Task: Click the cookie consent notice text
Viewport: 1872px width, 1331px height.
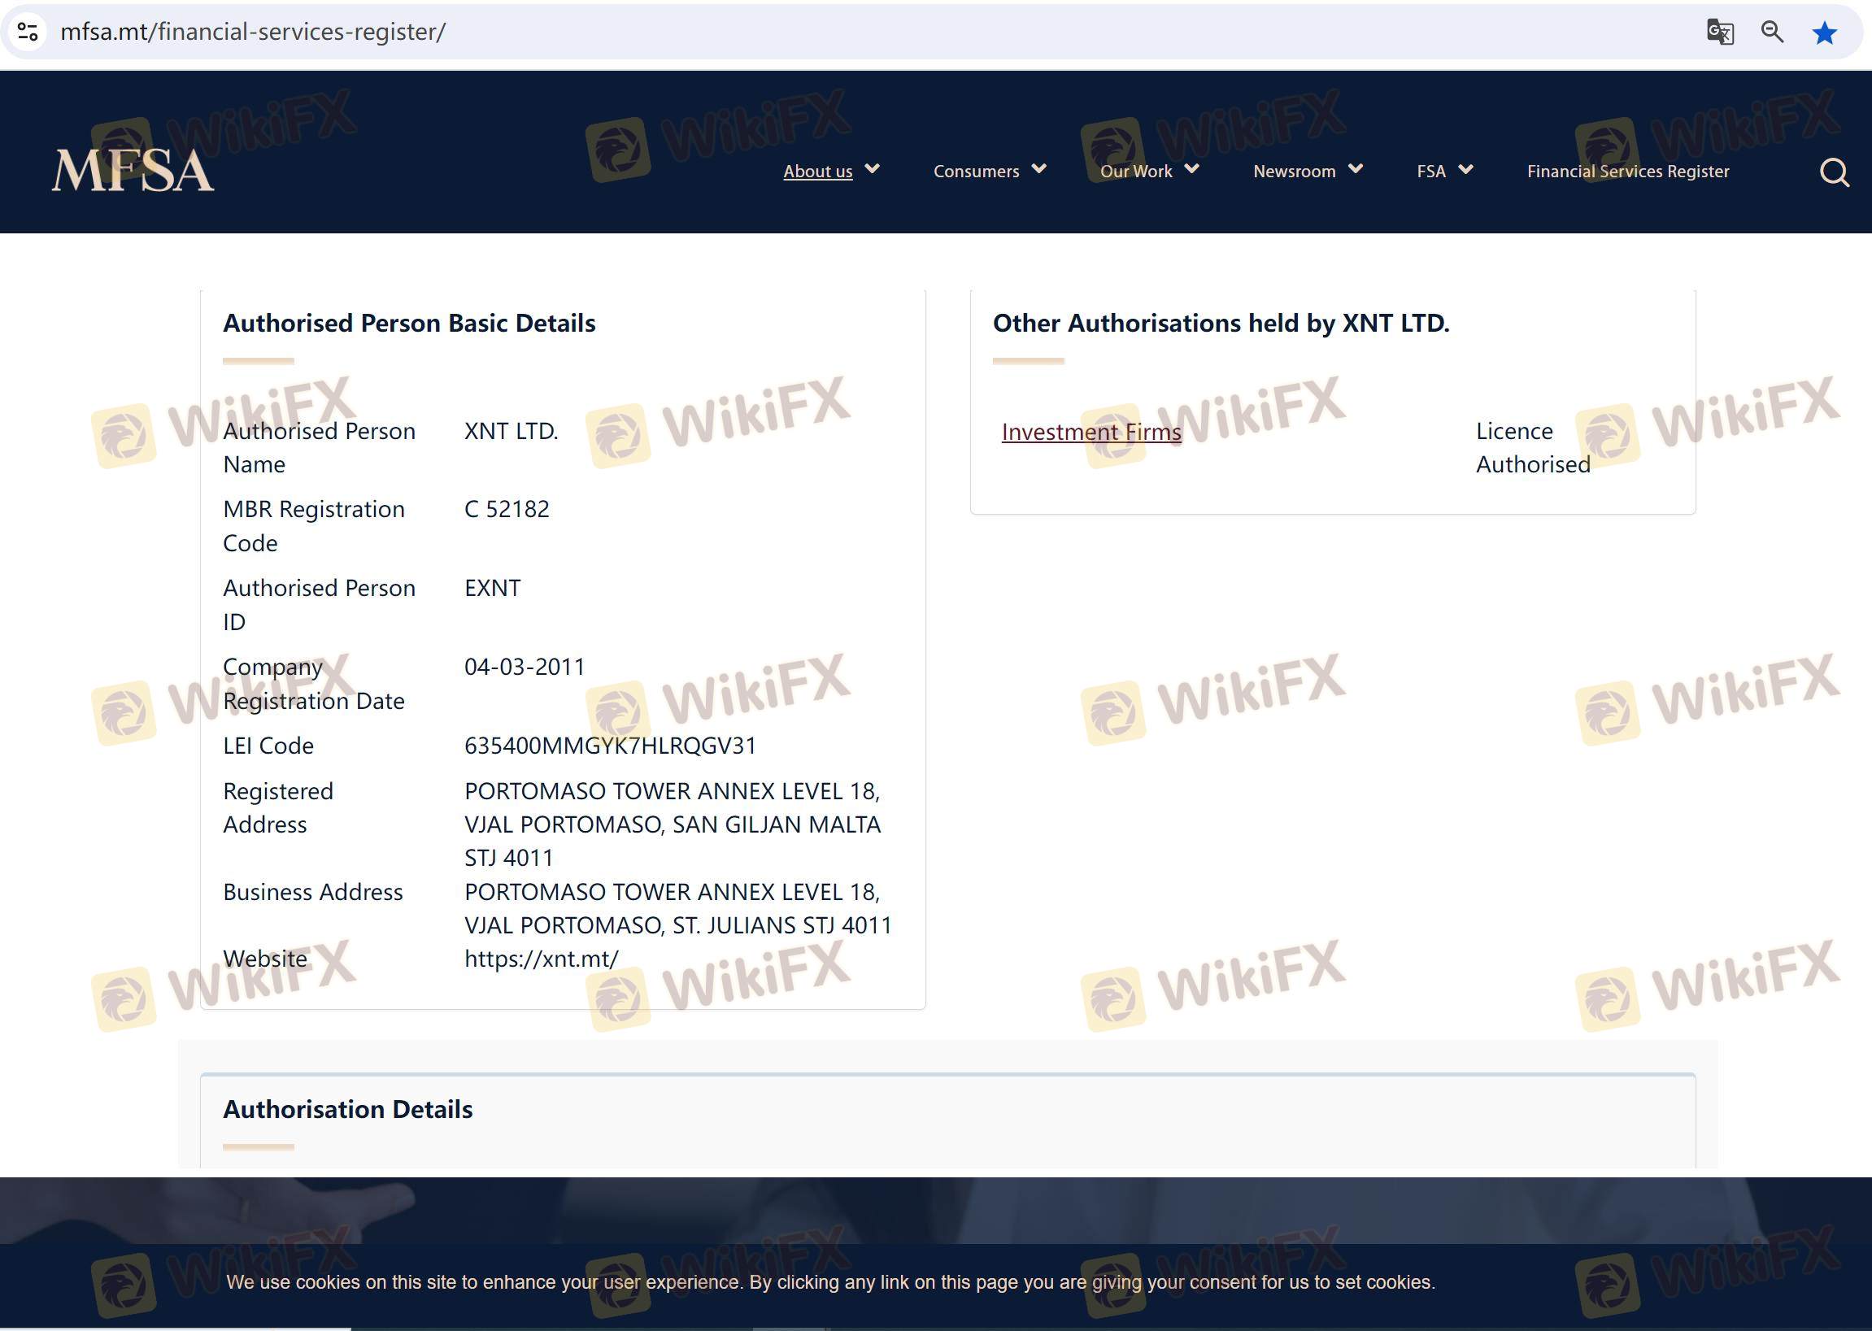Action: (x=829, y=1282)
